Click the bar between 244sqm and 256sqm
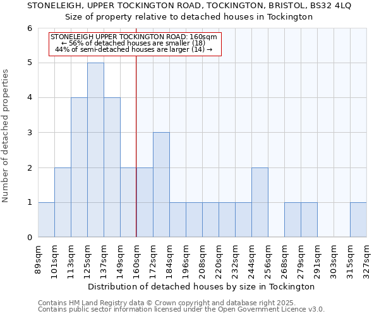The width and height of the screenshot is (379, 316). tap(260, 202)
